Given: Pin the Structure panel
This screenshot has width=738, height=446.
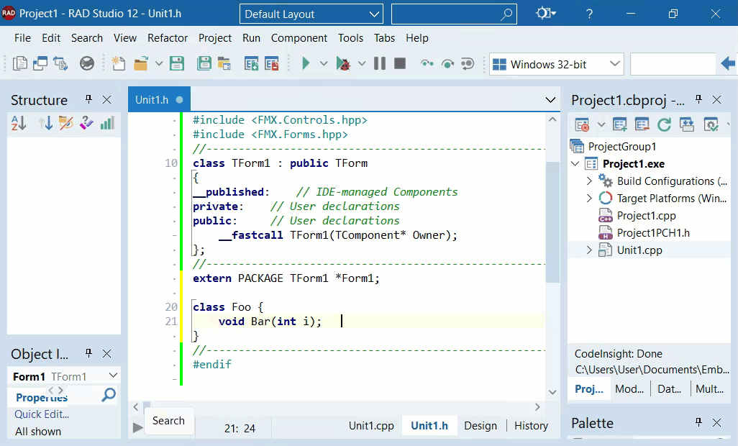Looking at the screenshot, I should coord(88,99).
